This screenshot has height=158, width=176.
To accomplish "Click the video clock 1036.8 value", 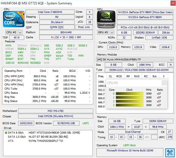I will click(166, 47).
